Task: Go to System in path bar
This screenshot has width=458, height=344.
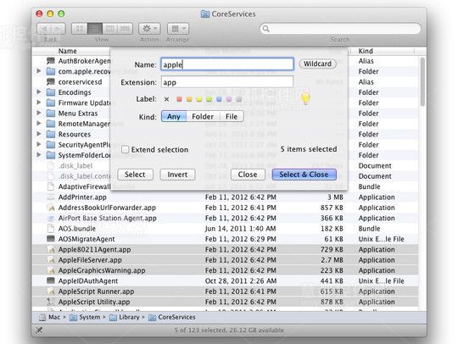Action: (x=85, y=317)
